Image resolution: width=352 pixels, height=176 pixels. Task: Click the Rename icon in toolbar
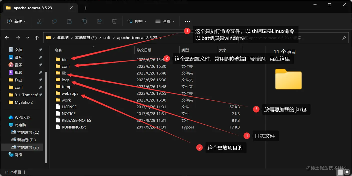tap(84, 21)
